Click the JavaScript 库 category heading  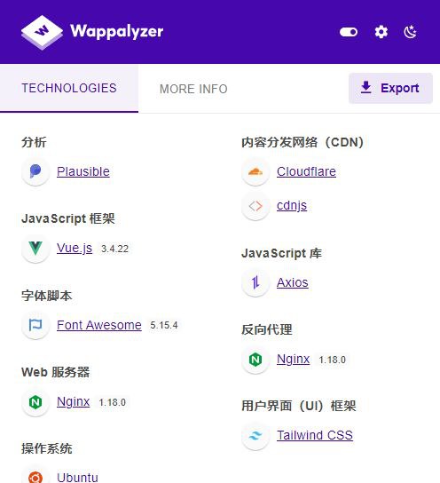point(281,254)
